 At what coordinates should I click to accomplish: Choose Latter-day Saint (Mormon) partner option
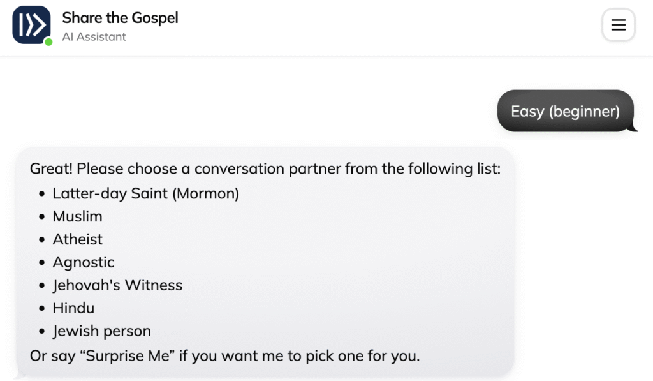click(145, 193)
